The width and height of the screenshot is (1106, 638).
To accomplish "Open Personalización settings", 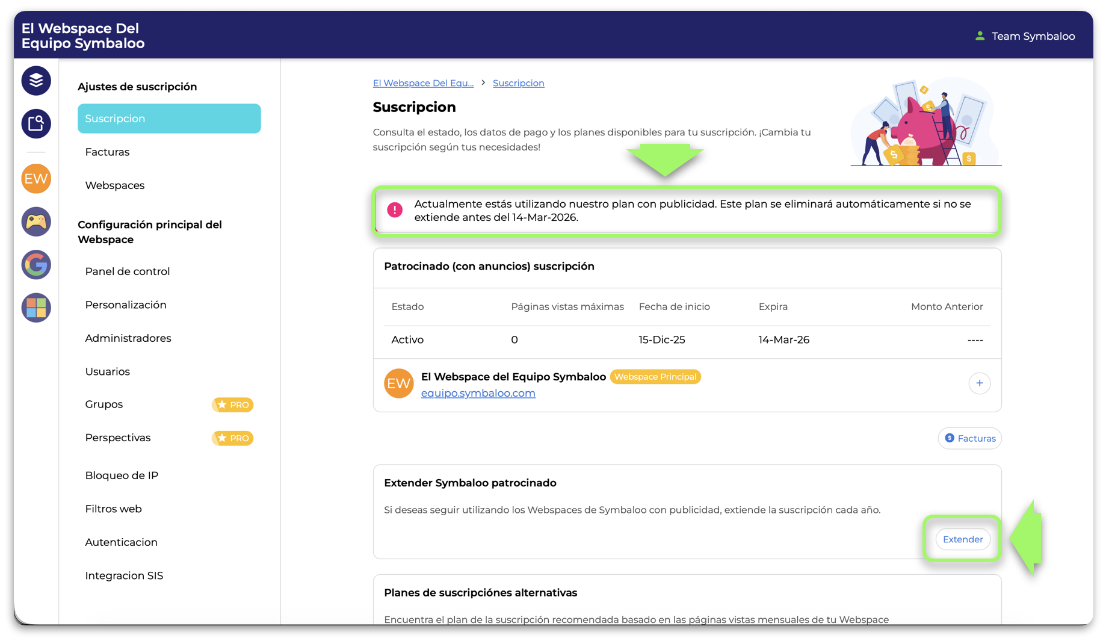I will [x=126, y=305].
